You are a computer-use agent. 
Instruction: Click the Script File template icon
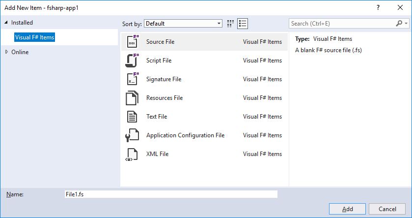pyautogui.click(x=133, y=61)
